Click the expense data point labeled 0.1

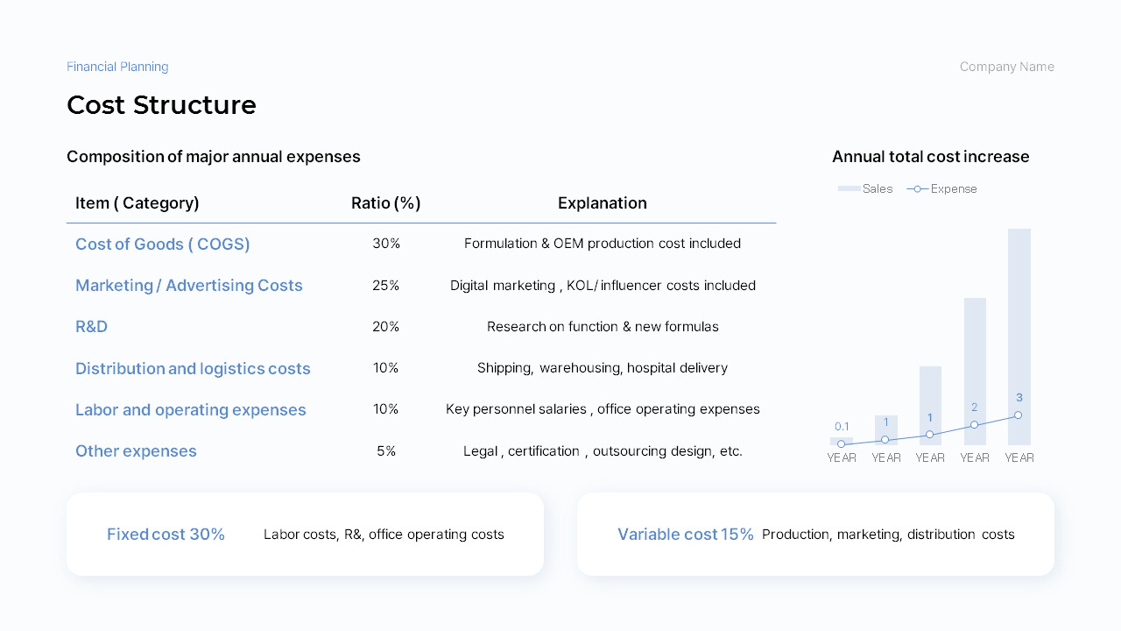842,444
